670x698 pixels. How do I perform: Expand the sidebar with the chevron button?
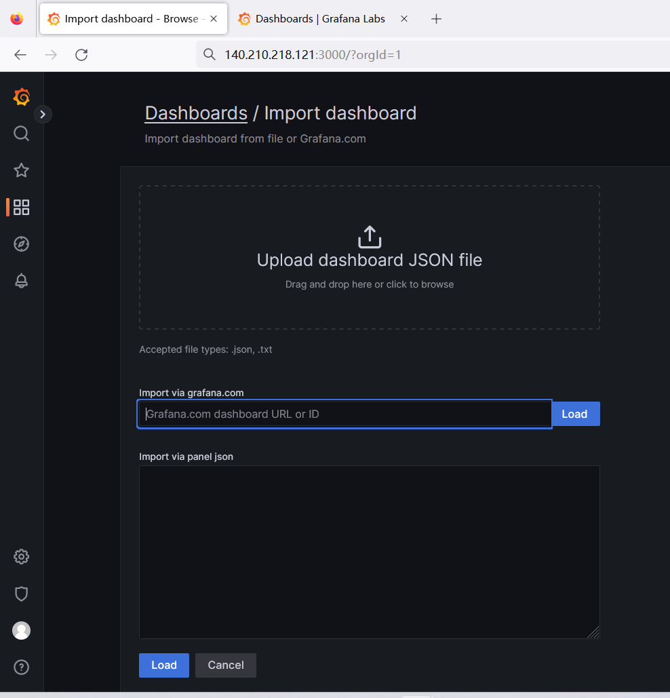coord(43,115)
